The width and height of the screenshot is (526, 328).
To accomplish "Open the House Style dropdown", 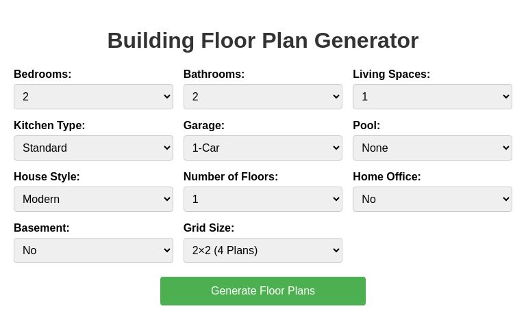I will (x=93, y=200).
